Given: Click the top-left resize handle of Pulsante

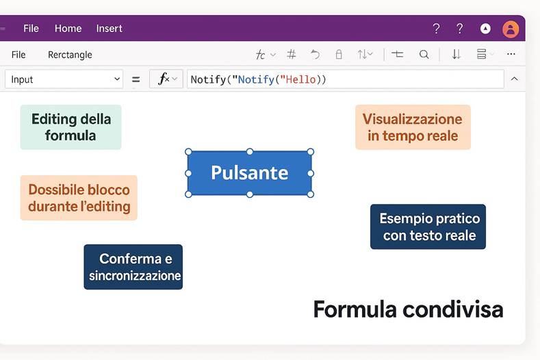Looking at the screenshot, I should click(x=188, y=151).
